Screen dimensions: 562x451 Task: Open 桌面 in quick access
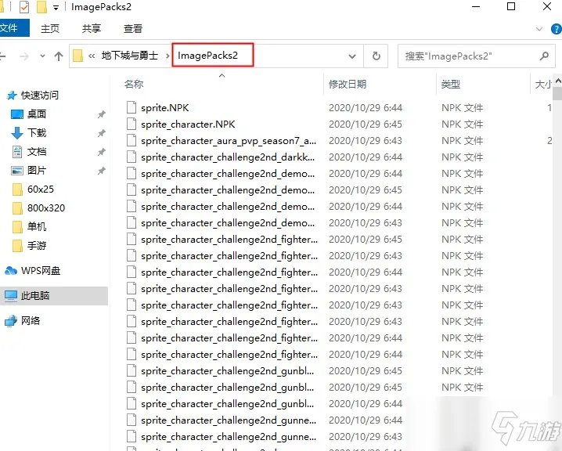(x=37, y=114)
